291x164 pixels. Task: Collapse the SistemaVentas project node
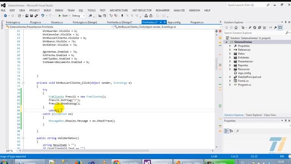tap(226, 42)
